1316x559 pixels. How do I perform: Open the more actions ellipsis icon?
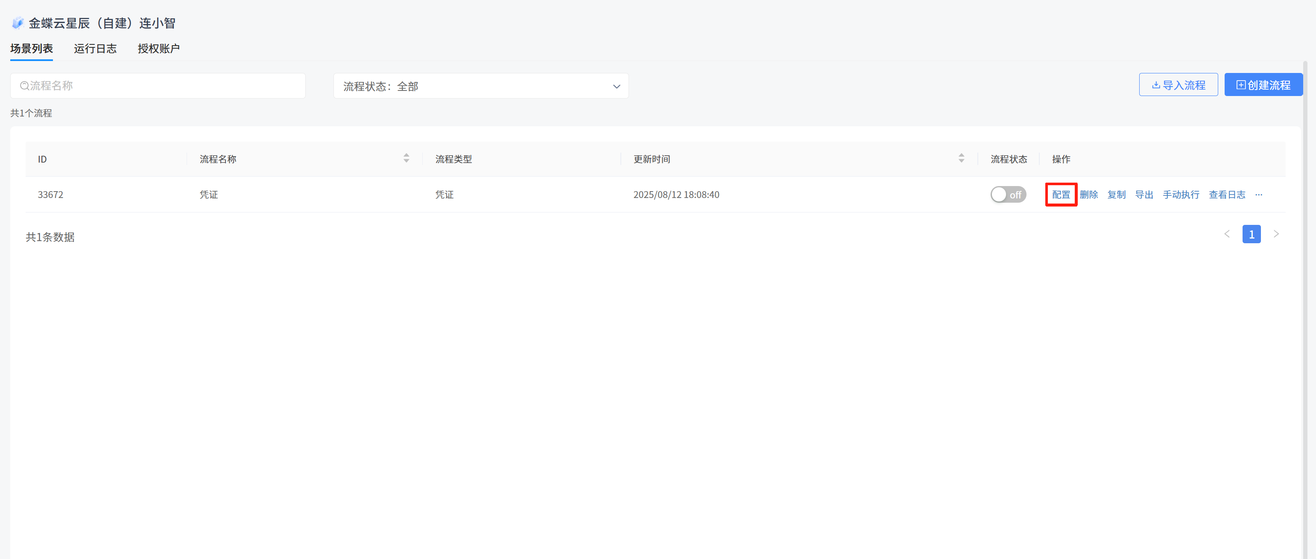pyautogui.click(x=1258, y=195)
